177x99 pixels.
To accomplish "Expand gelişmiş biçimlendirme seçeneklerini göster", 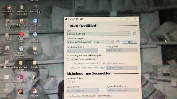I will (x=90, y=96).
